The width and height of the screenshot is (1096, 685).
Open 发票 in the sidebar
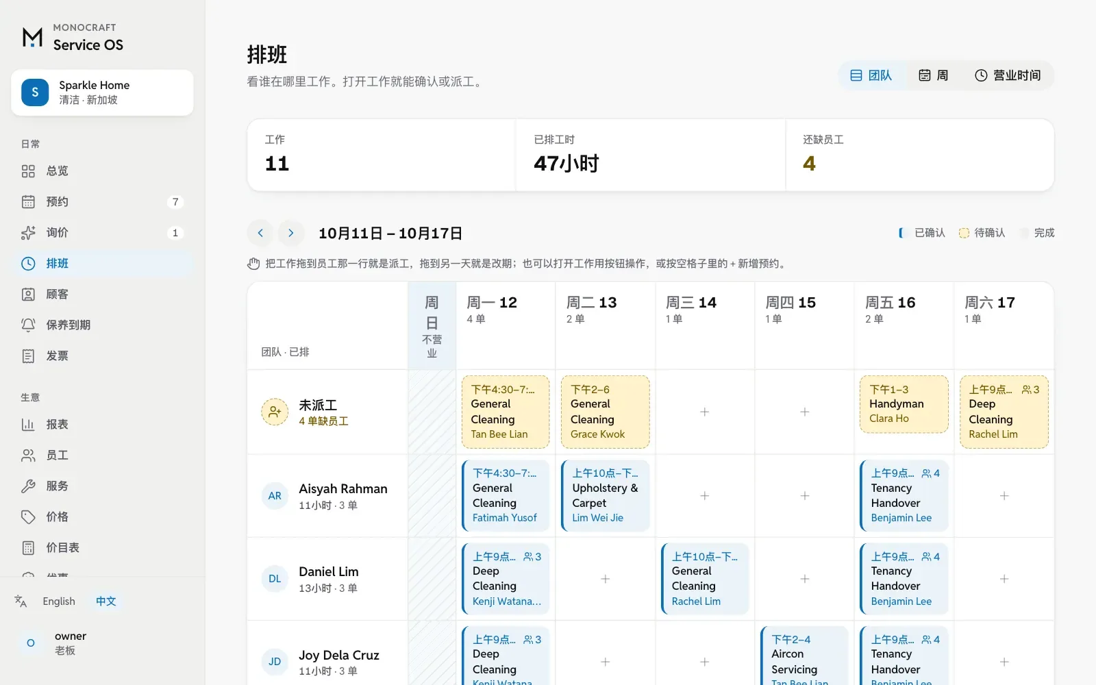click(x=102, y=356)
